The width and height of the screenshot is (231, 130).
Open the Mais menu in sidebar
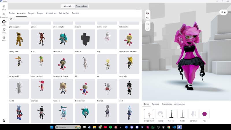(x=4, y=38)
